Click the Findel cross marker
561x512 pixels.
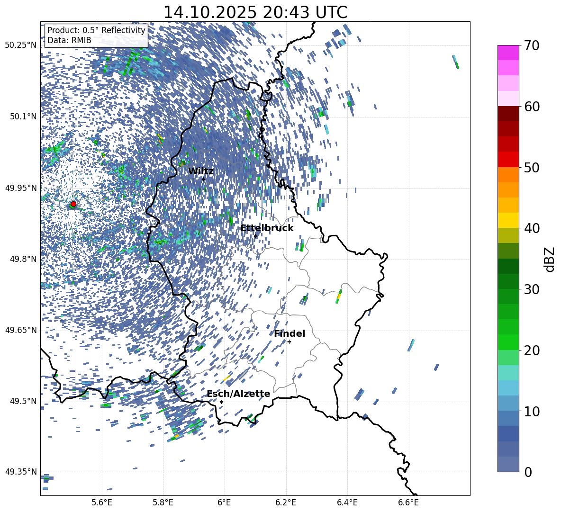pyautogui.click(x=289, y=342)
